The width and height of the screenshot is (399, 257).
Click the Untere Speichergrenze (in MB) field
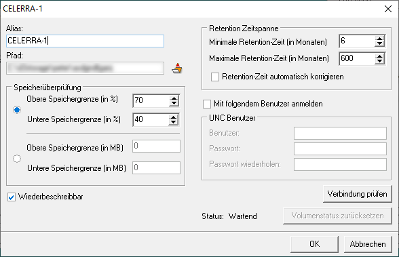tap(156, 167)
